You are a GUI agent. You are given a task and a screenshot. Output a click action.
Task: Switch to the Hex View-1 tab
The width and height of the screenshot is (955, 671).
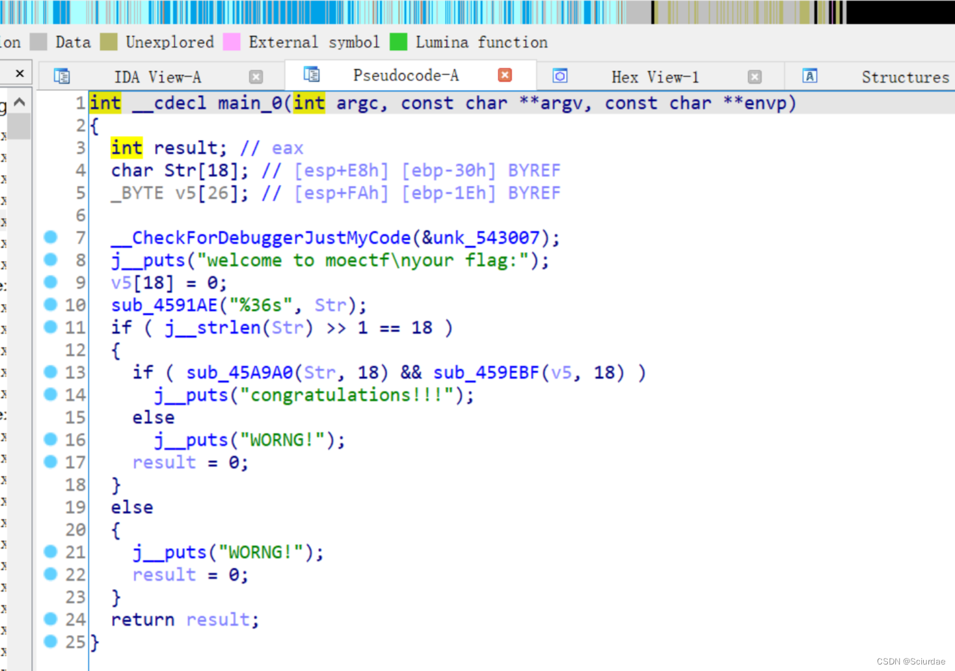pos(655,76)
